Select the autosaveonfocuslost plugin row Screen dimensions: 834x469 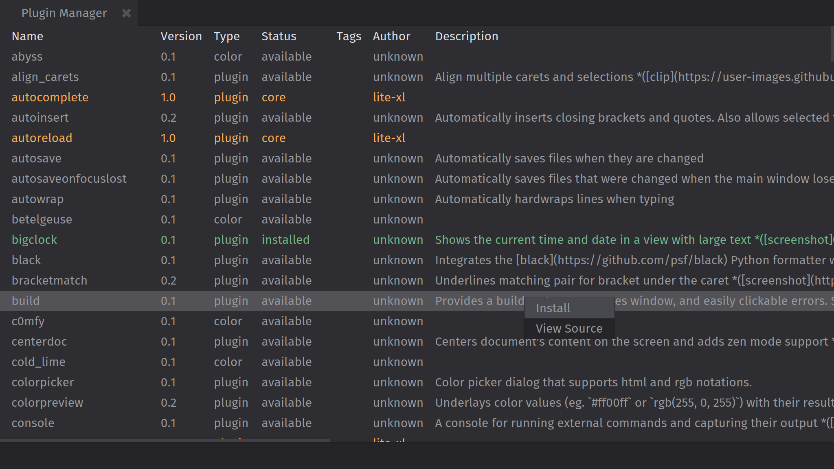coord(417,179)
